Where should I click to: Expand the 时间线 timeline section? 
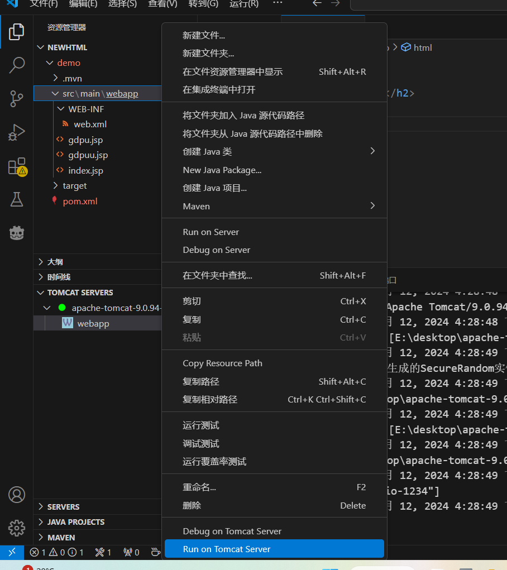(x=41, y=277)
